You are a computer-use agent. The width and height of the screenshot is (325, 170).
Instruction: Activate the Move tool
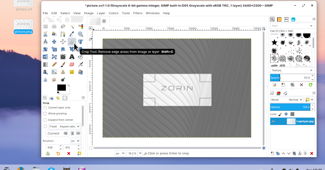[x=54, y=42]
